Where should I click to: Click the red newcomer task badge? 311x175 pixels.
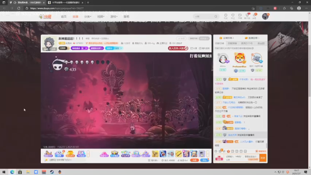click(x=178, y=48)
